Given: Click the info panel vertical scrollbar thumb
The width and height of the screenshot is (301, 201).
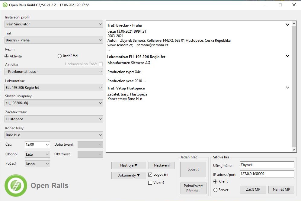Looking at the screenshot, I should [294, 86].
